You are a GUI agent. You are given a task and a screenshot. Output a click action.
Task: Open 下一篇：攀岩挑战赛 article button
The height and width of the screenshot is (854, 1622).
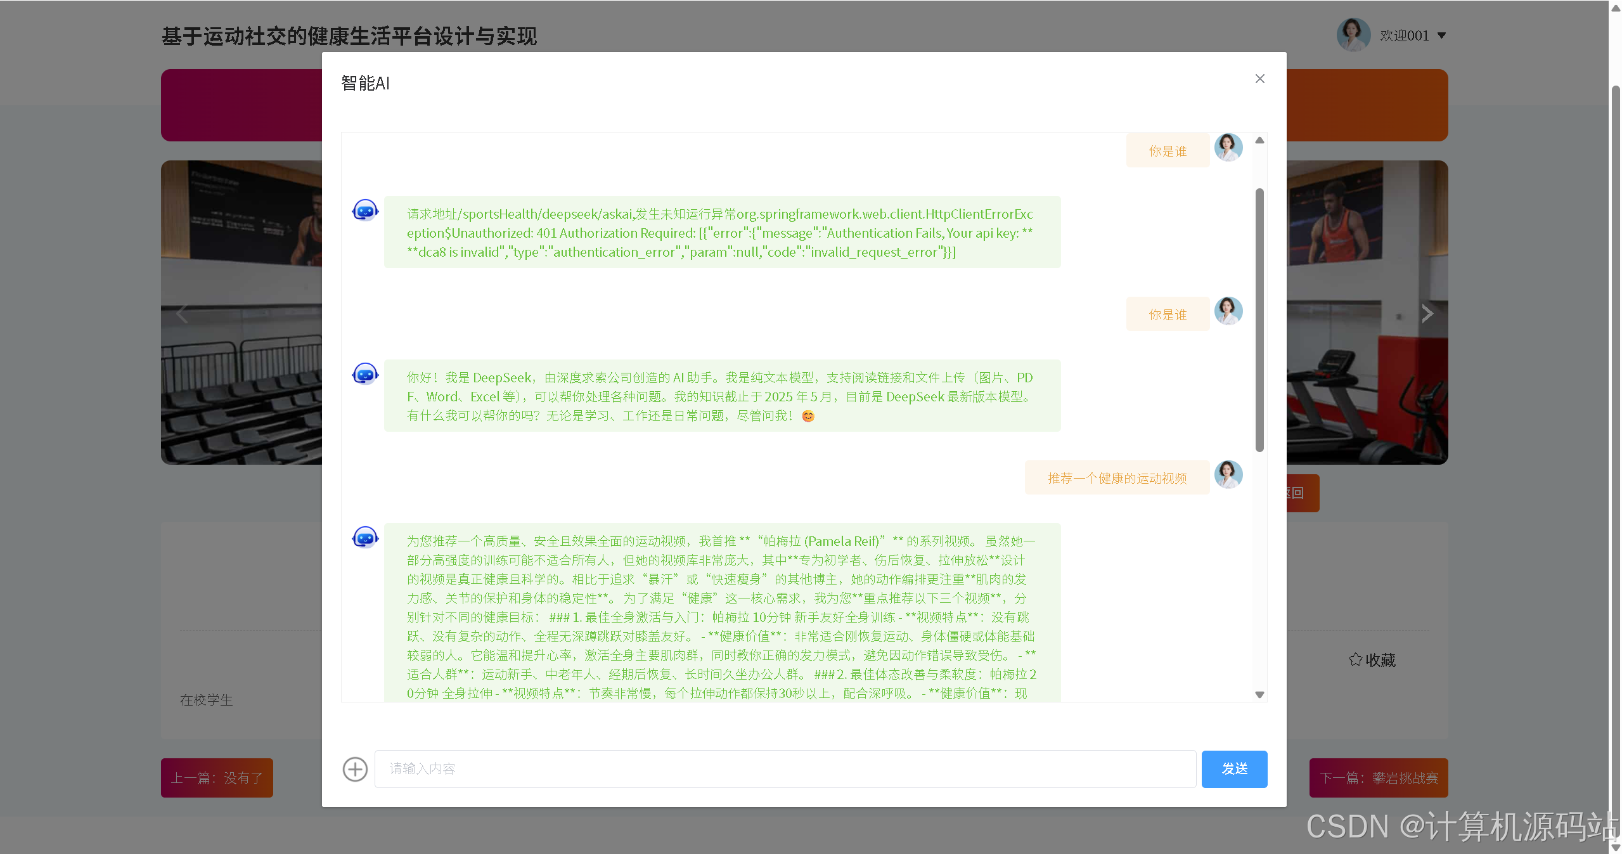tap(1378, 778)
